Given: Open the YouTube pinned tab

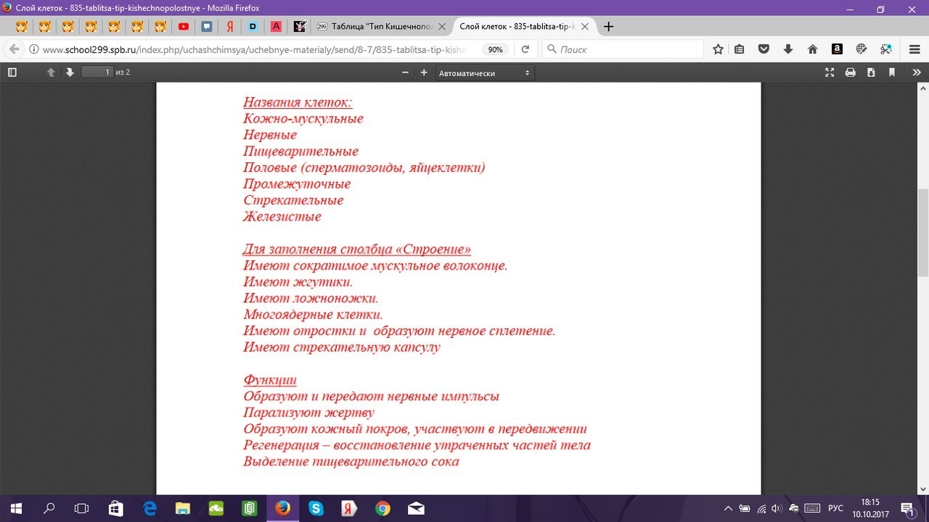Looking at the screenshot, I should (184, 27).
